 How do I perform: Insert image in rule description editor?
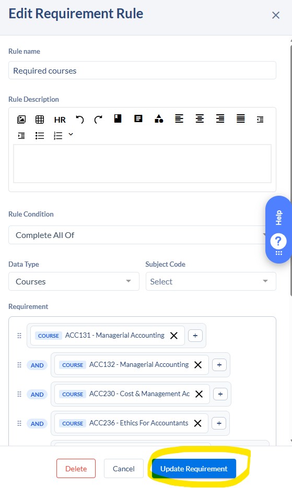pos(21,119)
